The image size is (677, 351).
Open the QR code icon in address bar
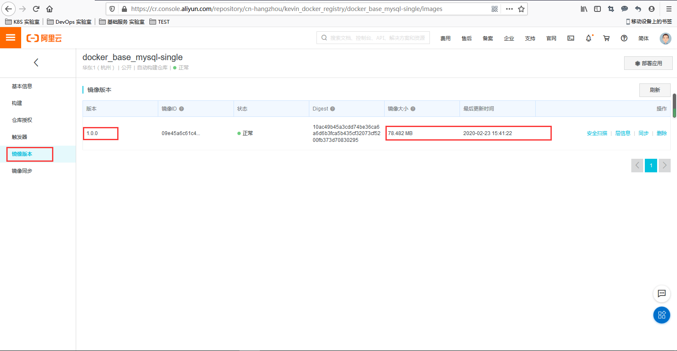point(495,9)
